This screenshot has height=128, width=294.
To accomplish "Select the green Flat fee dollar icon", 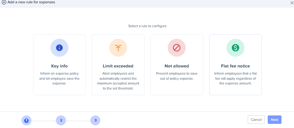I will coord(235,47).
